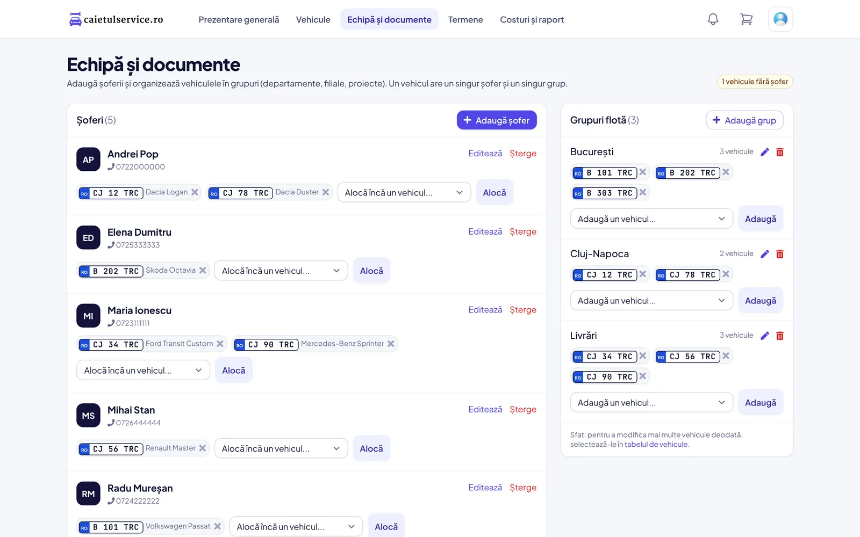The image size is (860, 537).
Task: Remove B 101 TRC from București group
Action: [643, 172]
